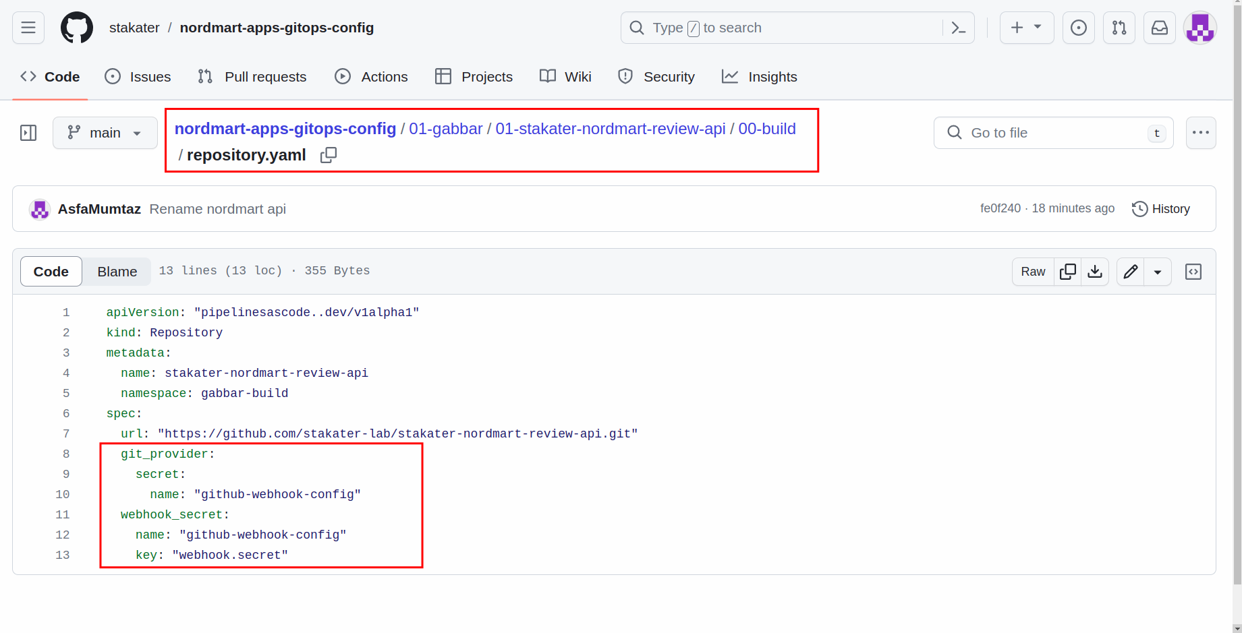Expand the create new plus menu

click(x=1026, y=28)
